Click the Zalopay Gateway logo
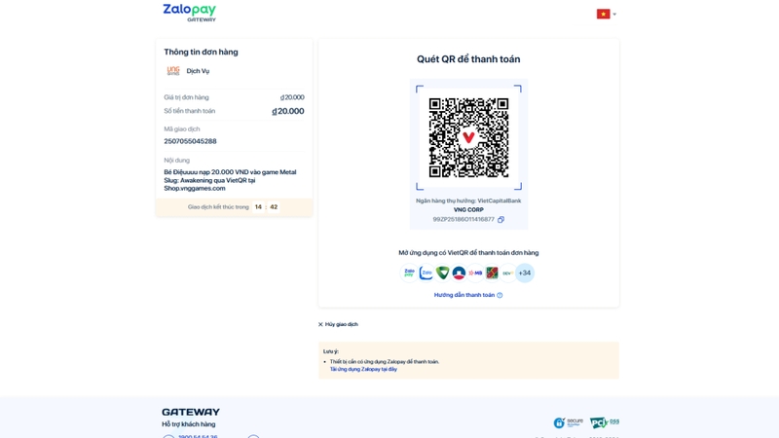This screenshot has width=779, height=438. [x=189, y=13]
